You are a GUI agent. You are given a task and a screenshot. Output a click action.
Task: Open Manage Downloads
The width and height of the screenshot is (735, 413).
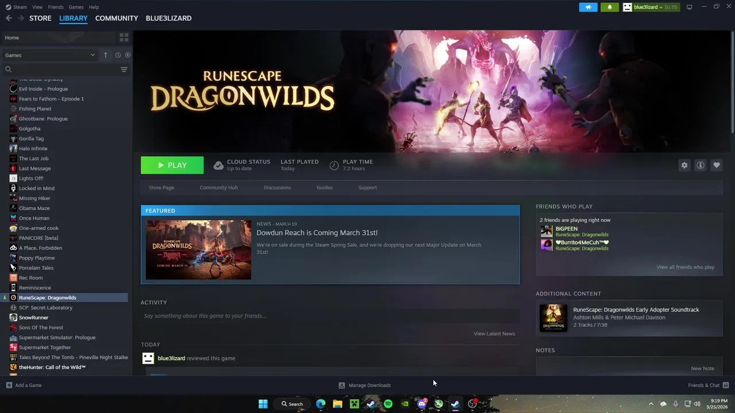365,385
